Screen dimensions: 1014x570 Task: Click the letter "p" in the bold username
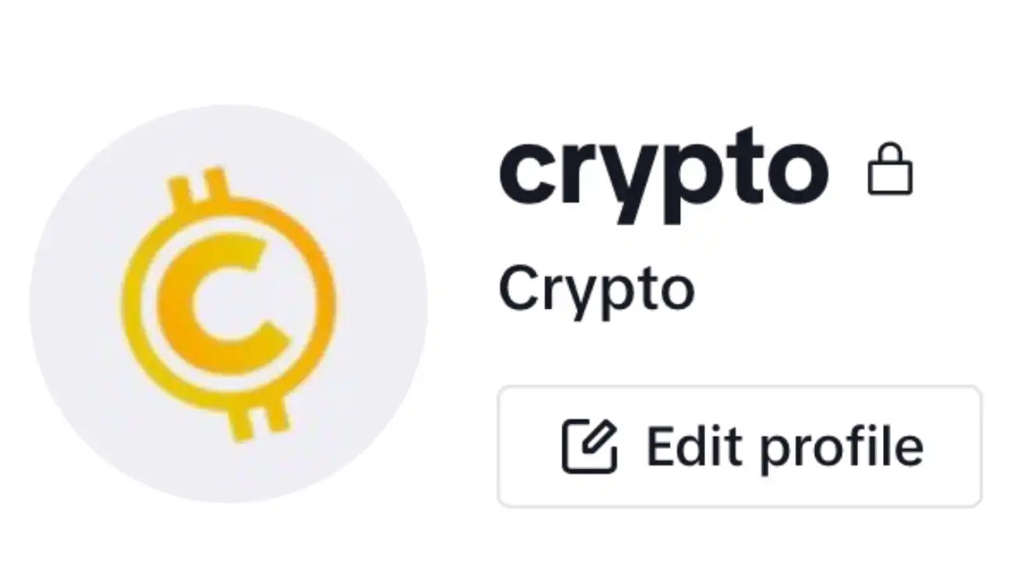pyautogui.click(x=669, y=183)
